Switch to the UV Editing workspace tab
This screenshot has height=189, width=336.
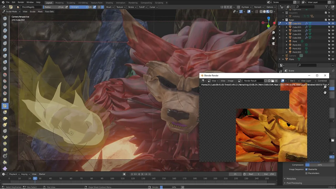pos(83,3)
